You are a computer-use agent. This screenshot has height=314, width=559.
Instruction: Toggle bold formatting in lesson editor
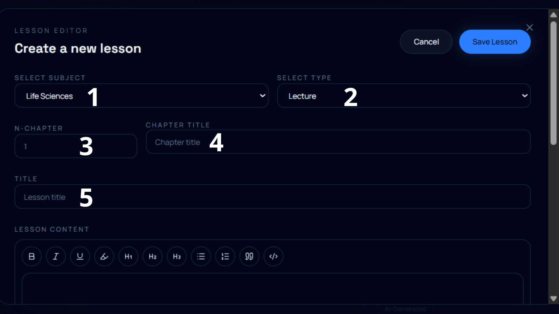32,256
